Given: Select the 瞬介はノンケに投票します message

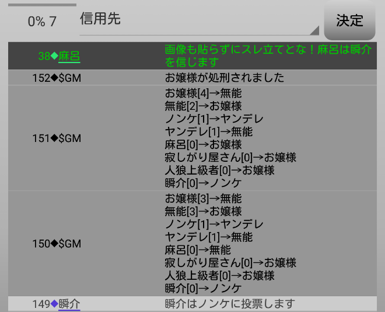Looking at the screenshot, I should pyautogui.click(x=230, y=304).
